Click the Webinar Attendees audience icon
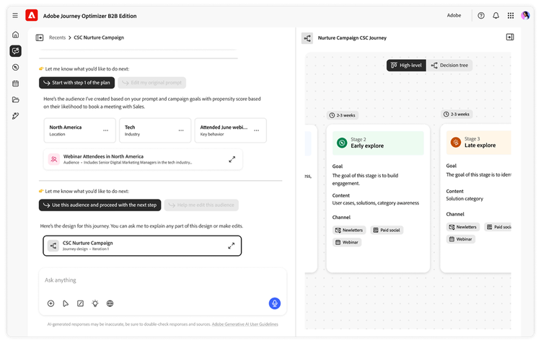Screen dimensions: 541x343 (54, 159)
